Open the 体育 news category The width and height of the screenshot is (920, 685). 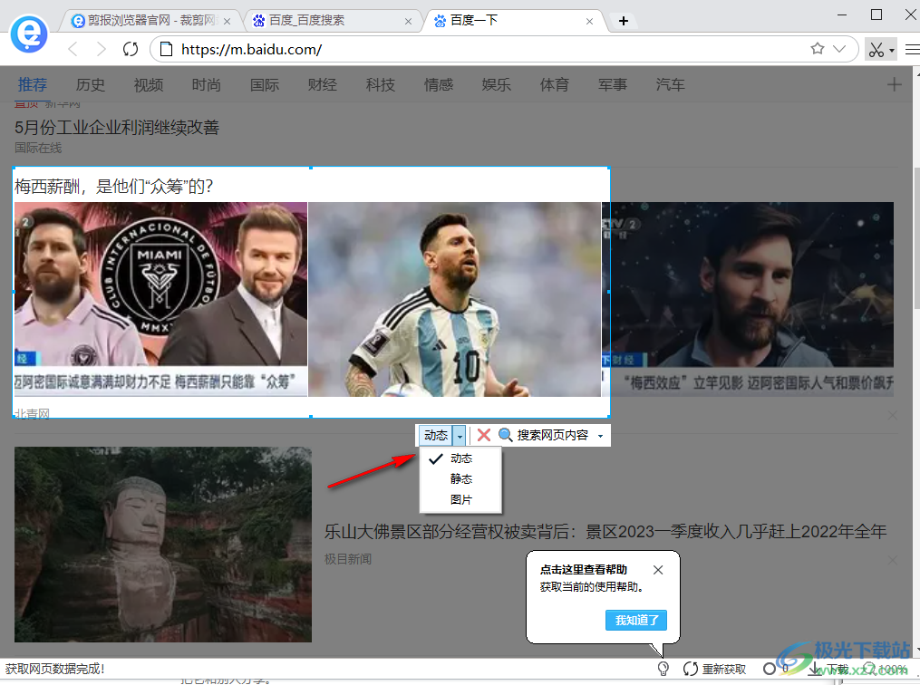pos(555,85)
